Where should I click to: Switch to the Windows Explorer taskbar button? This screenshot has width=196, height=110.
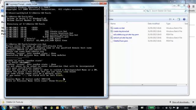[14, 108]
